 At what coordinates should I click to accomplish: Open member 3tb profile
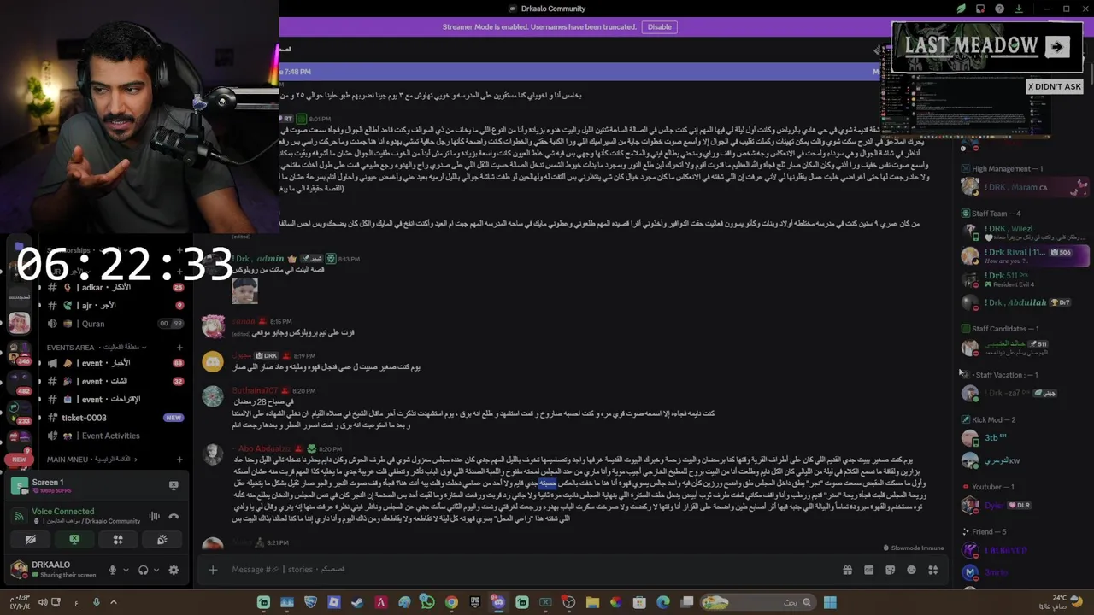1024,438
